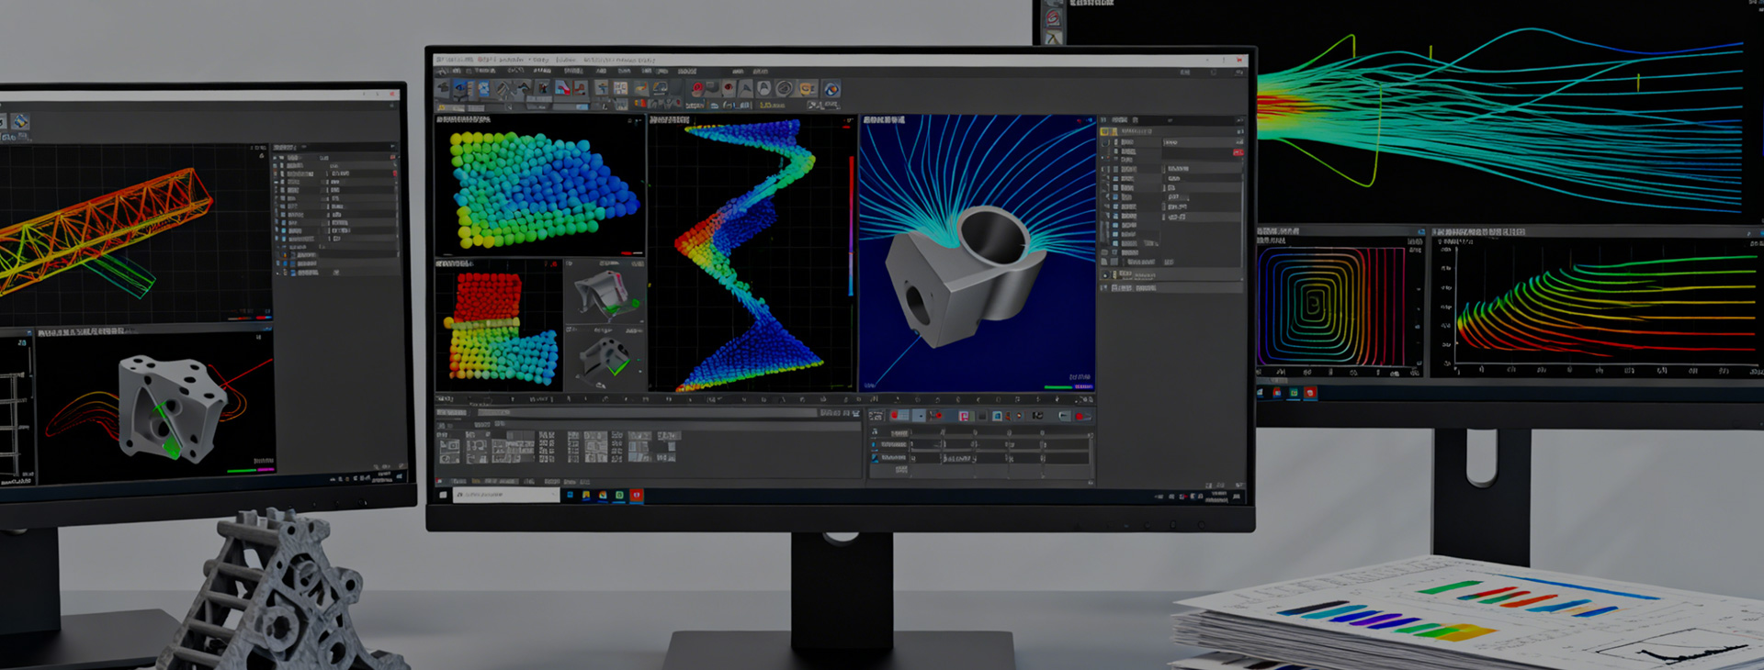Click the spiral icon in the center monitor toolbar
The image size is (1764, 670).
tap(784, 89)
